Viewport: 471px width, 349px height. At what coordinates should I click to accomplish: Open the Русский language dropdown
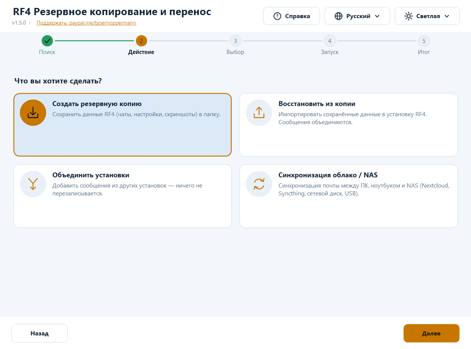pos(357,16)
